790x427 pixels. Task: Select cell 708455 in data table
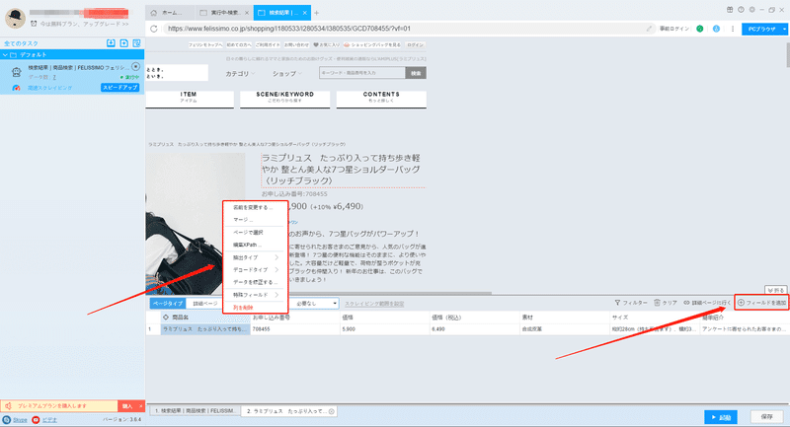[x=295, y=329]
